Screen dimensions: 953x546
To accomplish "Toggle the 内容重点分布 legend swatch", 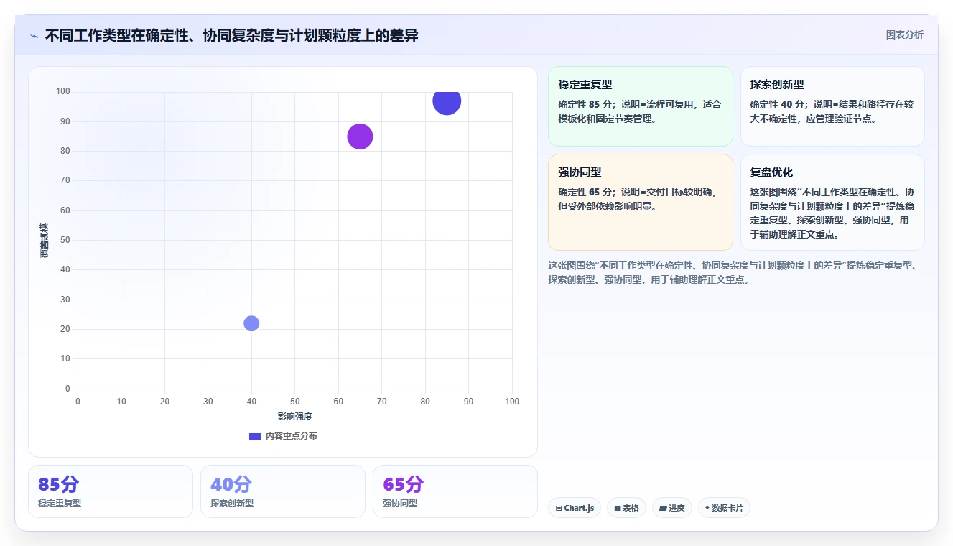I will (255, 436).
